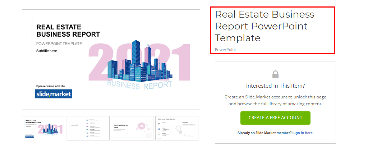Click the Subtitle here text in the preview
The image size is (368, 162).
pyautogui.click(x=47, y=51)
